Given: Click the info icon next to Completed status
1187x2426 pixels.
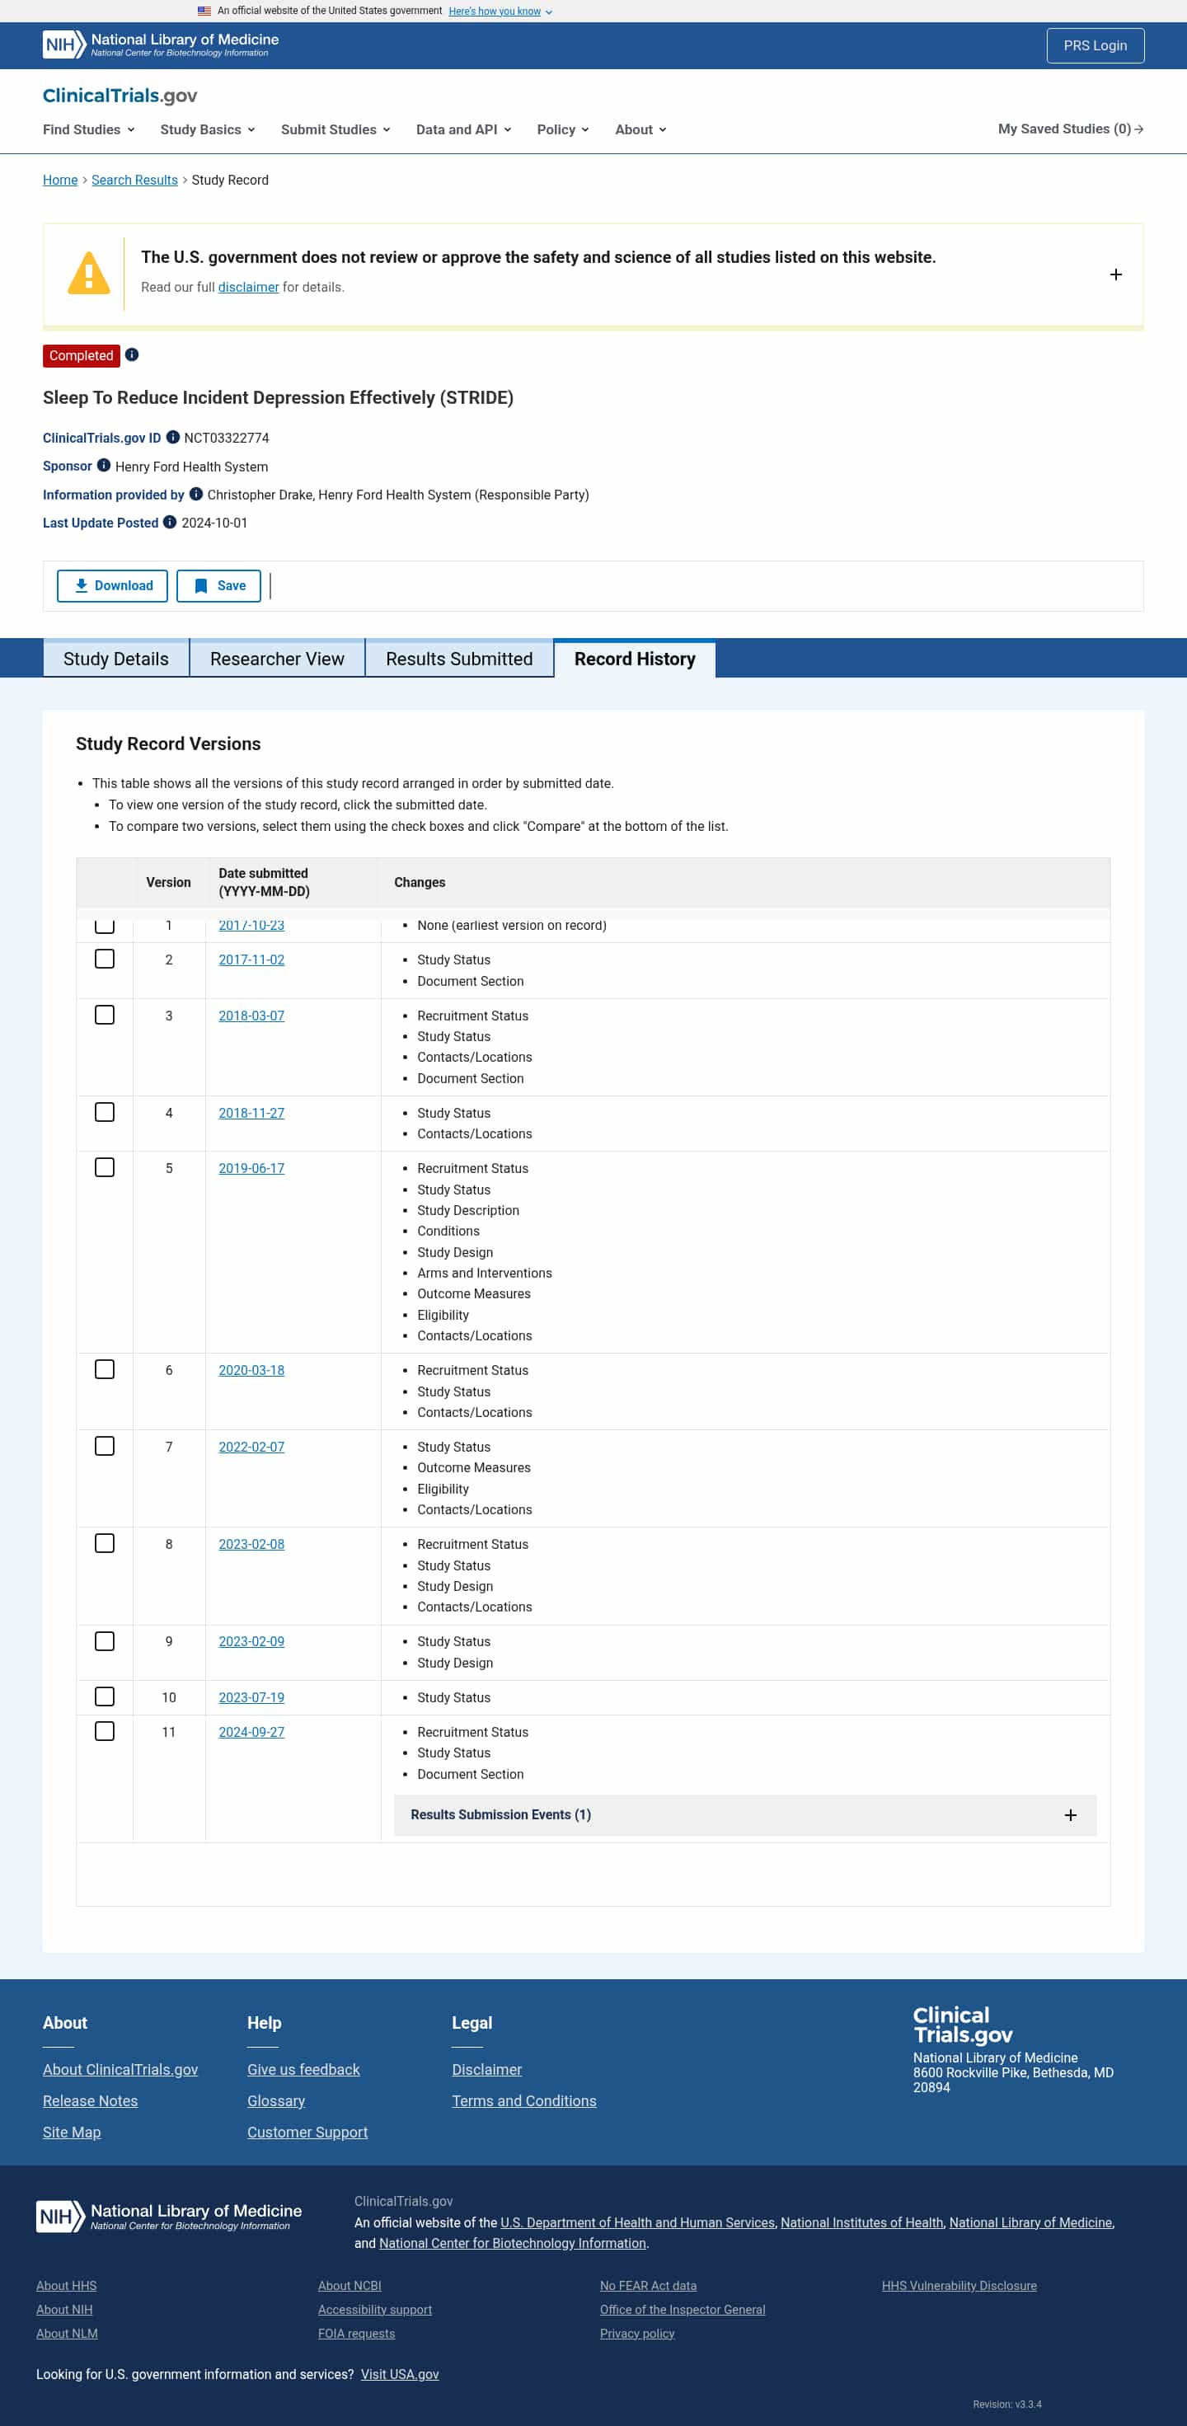Looking at the screenshot, I should point(132,355).
